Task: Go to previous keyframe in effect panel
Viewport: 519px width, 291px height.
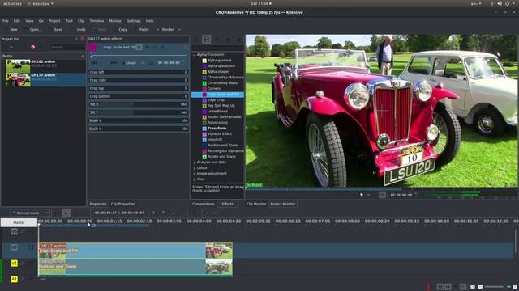Action: (94, 63)
